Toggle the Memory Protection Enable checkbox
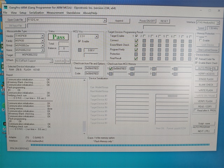Viewport: 224px width, 168px height. (x=201, y=40)
